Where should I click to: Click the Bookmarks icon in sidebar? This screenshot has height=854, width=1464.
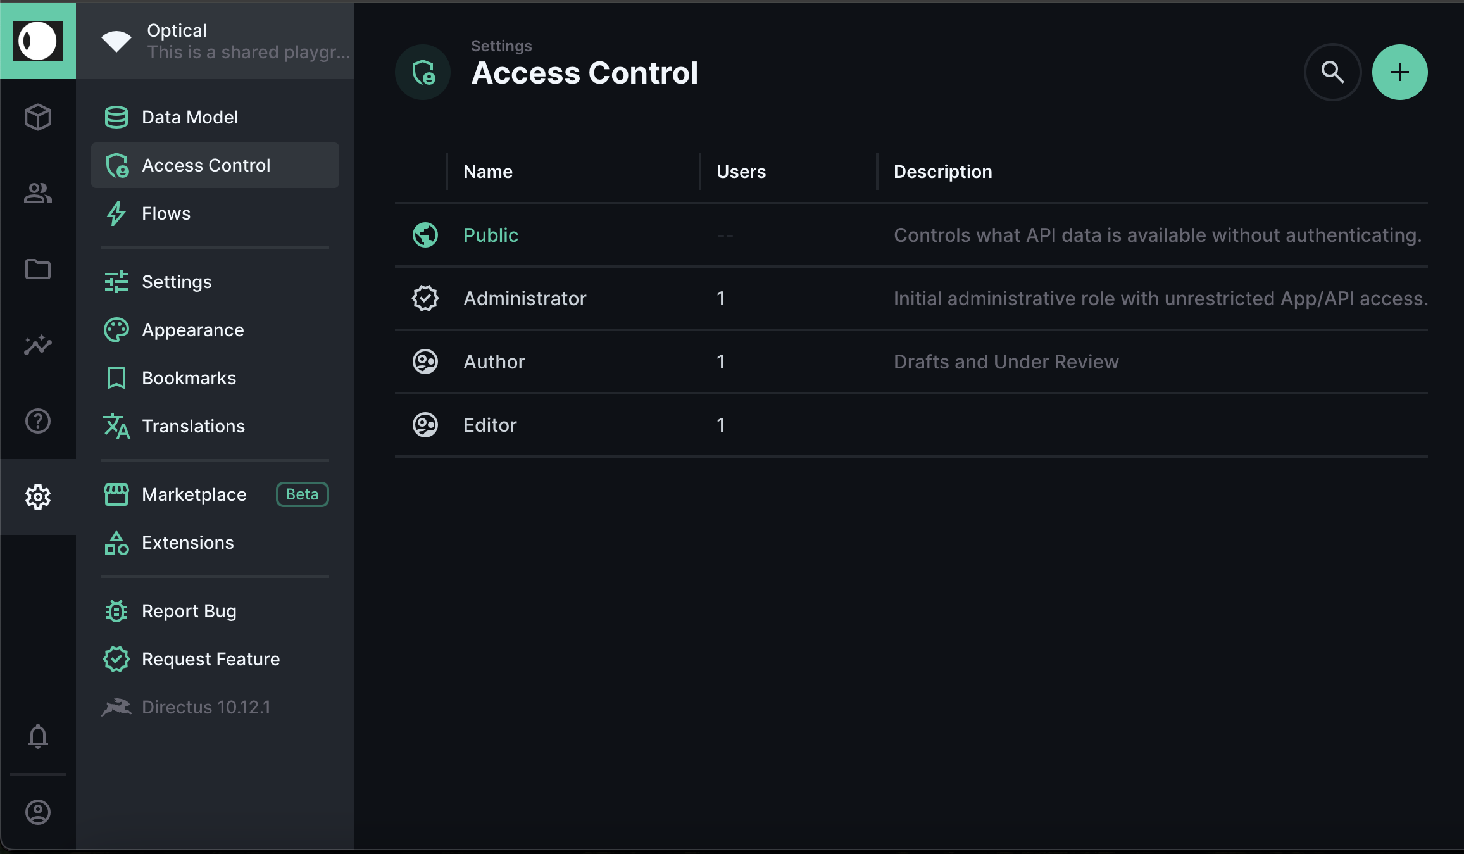[x=116, y=378]
